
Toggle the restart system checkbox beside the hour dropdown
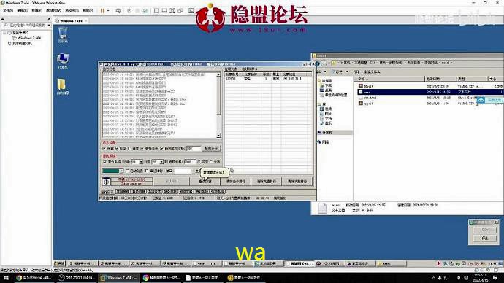[104, 162]
